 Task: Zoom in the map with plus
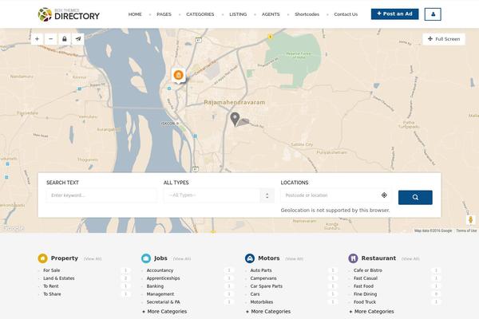click(x=37, y=39)
